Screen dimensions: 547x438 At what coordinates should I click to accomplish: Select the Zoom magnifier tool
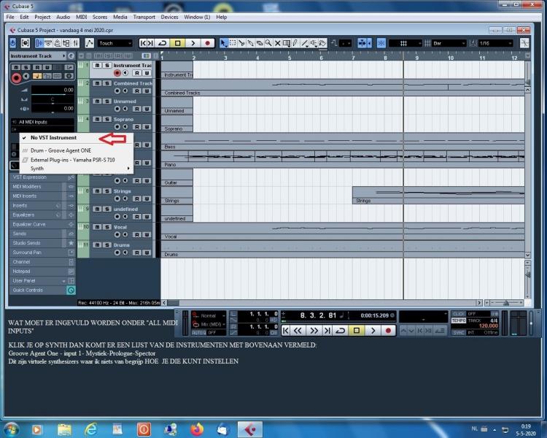pos(268,43)
